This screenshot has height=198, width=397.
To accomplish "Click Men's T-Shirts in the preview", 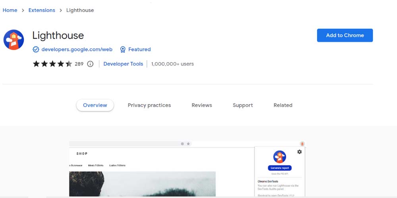I will 96,166.
